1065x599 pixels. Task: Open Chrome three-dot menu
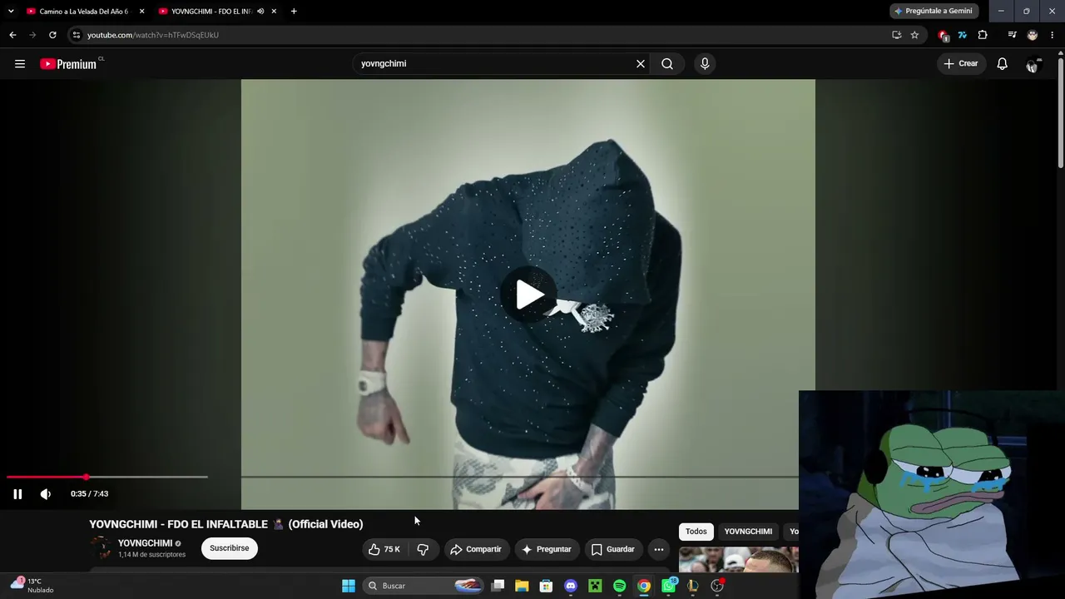click(x=1053, y=35)
